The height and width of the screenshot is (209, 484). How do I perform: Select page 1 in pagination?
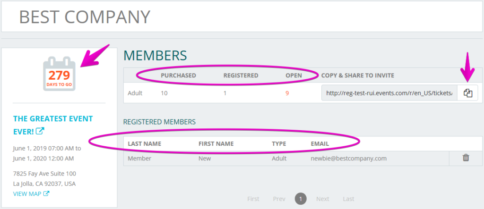(x=301, y=199)
